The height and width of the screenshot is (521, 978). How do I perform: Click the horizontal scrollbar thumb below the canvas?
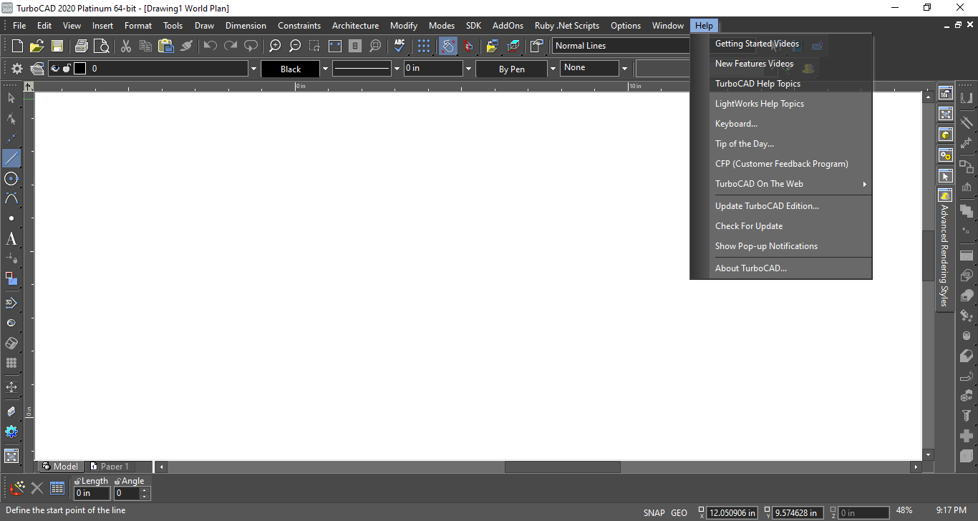click(x=563, y=467)
